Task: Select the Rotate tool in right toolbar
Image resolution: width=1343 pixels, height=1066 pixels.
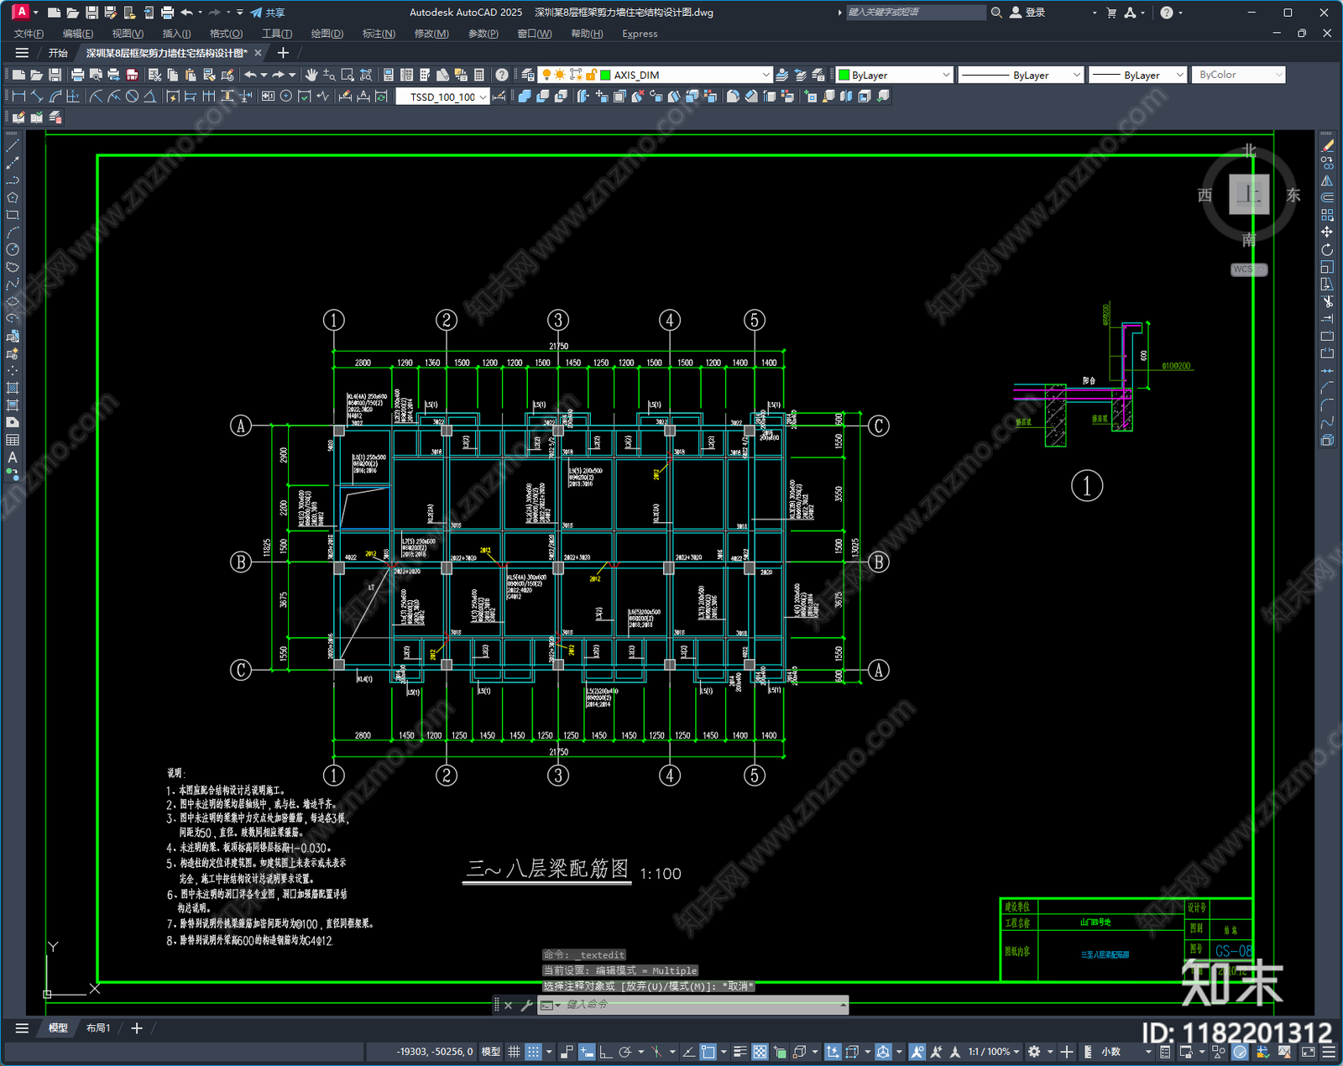Action: (x=1327, y=249)
